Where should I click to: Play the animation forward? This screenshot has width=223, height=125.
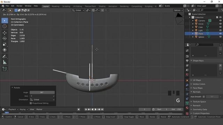(95, 109)
